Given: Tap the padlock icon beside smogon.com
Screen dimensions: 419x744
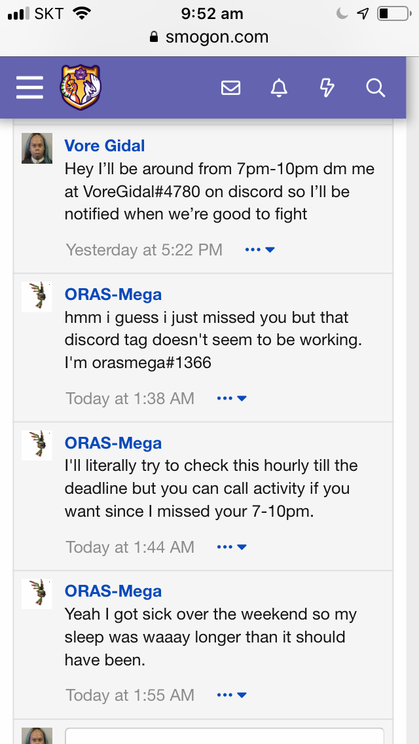Looking at the screenshot, I should pos(155,37).
